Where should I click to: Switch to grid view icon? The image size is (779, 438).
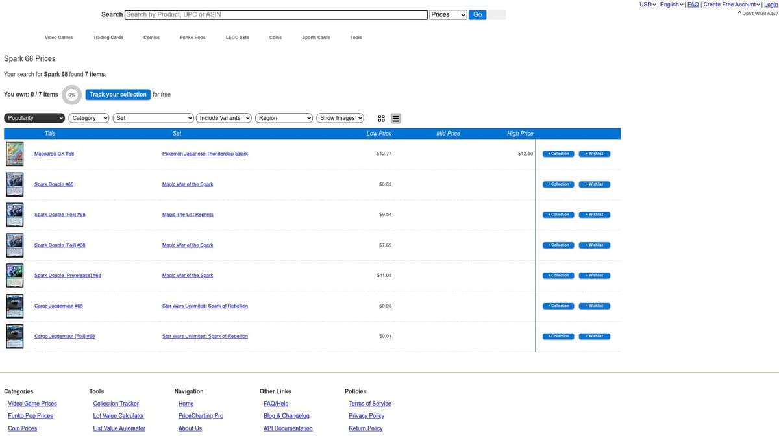pyautogui.click(x=381, y=118)
